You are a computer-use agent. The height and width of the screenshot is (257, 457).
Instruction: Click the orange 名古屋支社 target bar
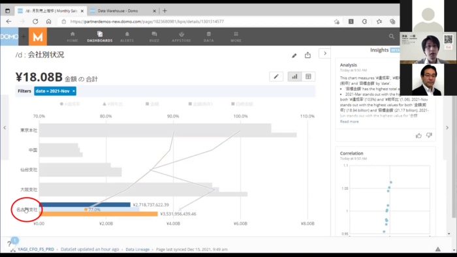(x=98, y=214)
